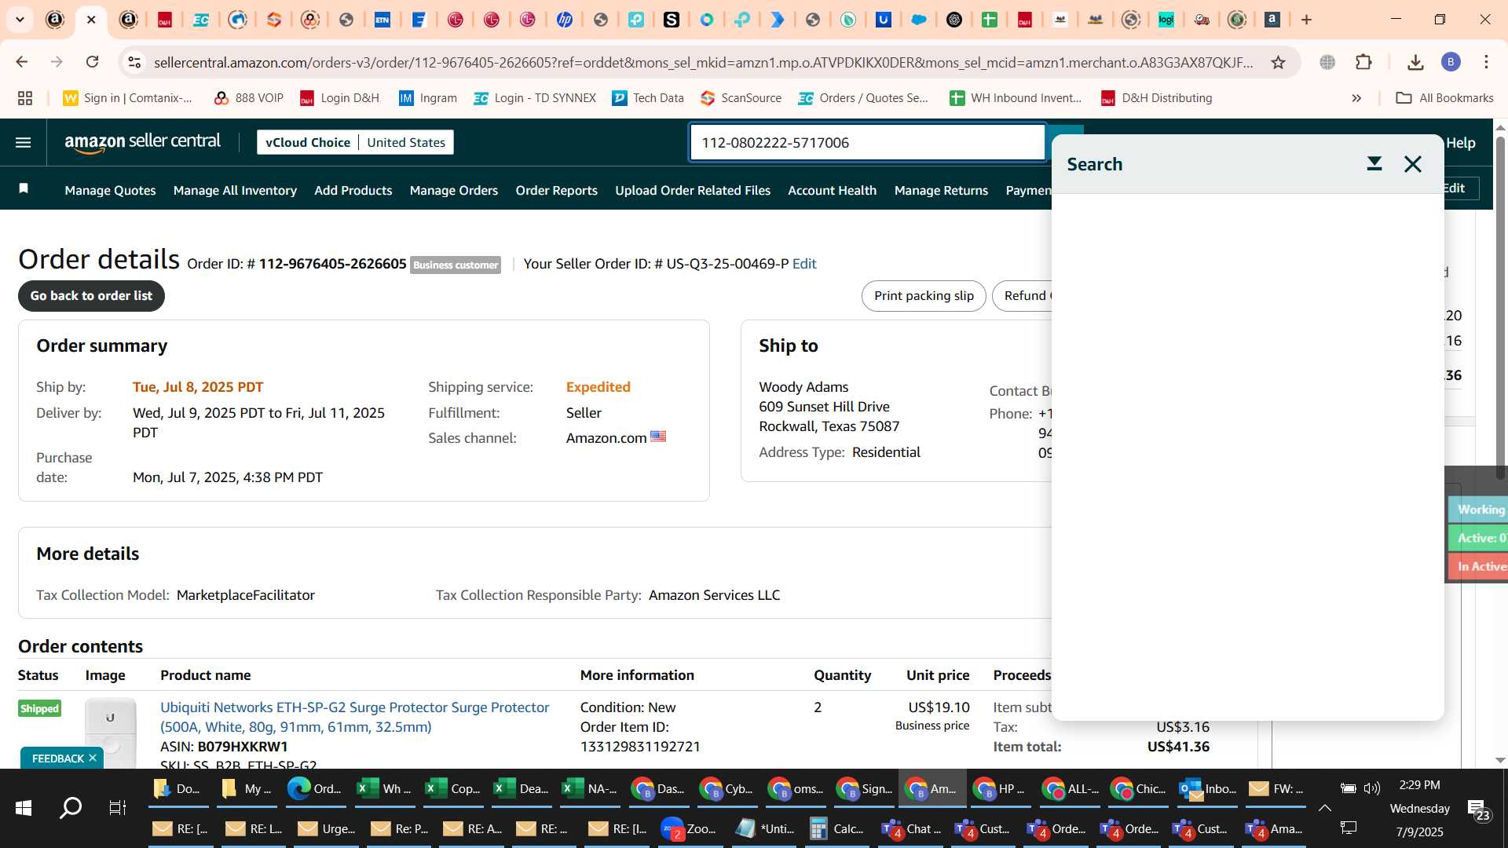Open the apps grid in bookmarks bar
Image resolution: width=1508 pixels, height=848 pixels.
tap(25, 98)
